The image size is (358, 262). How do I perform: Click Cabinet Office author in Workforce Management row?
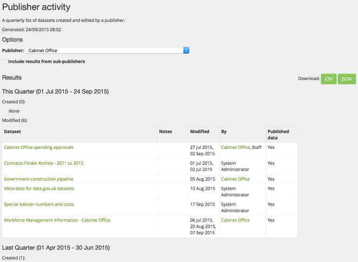tap(236, 220)
